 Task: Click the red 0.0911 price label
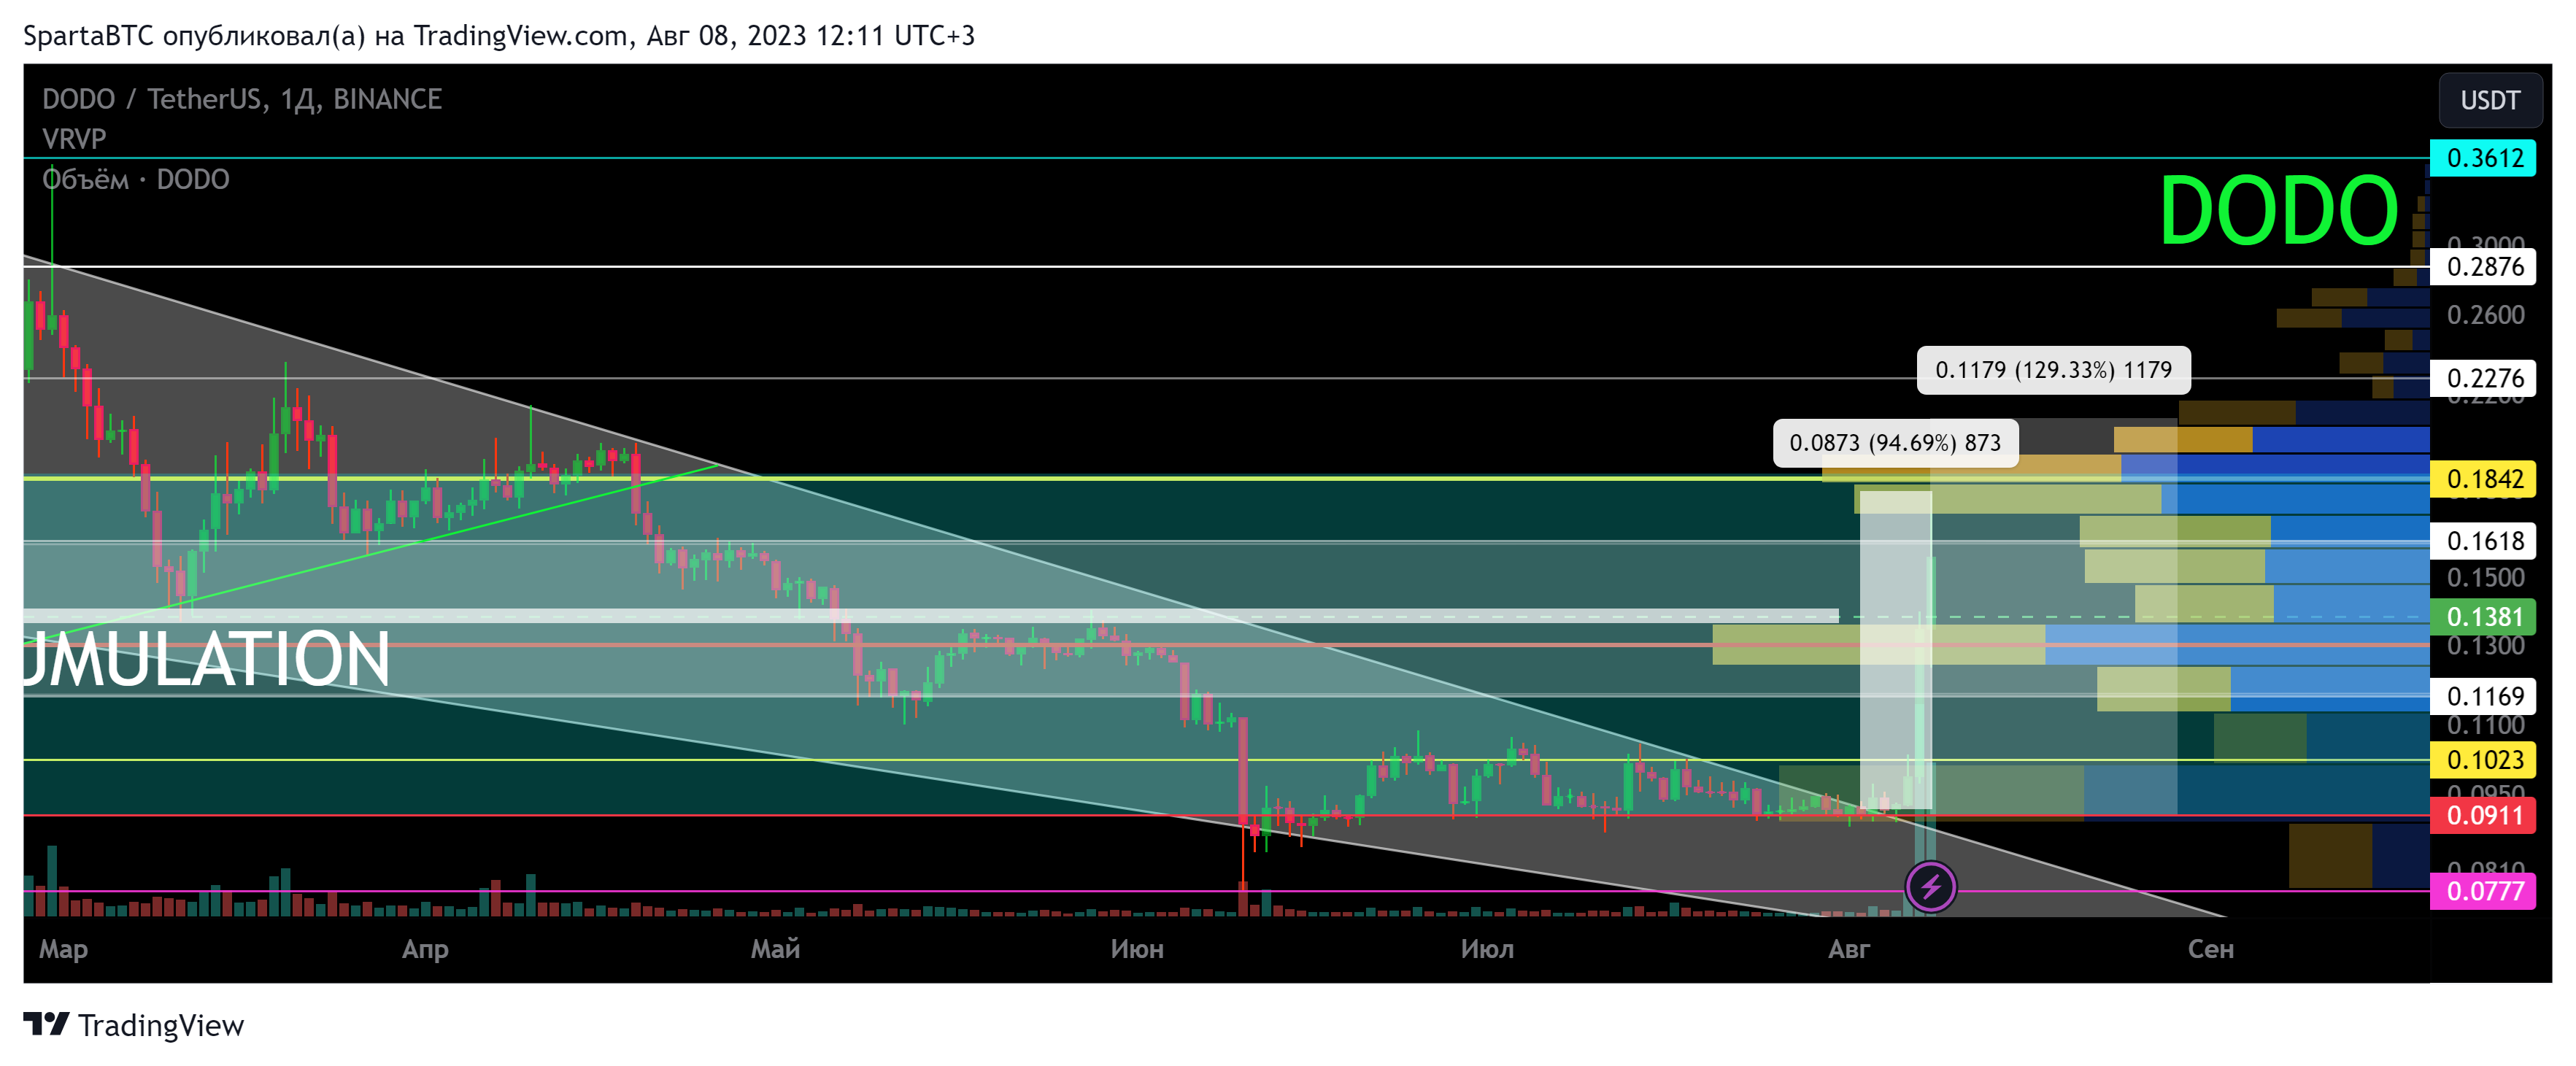point(2484,815)
